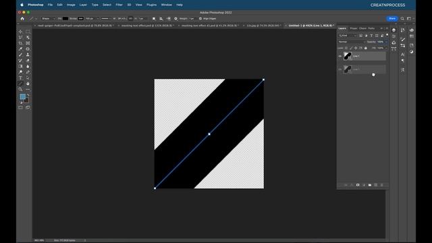Screen dimensions: 432x243
Task: Select the Eyedropper tool
Action: 20,49
